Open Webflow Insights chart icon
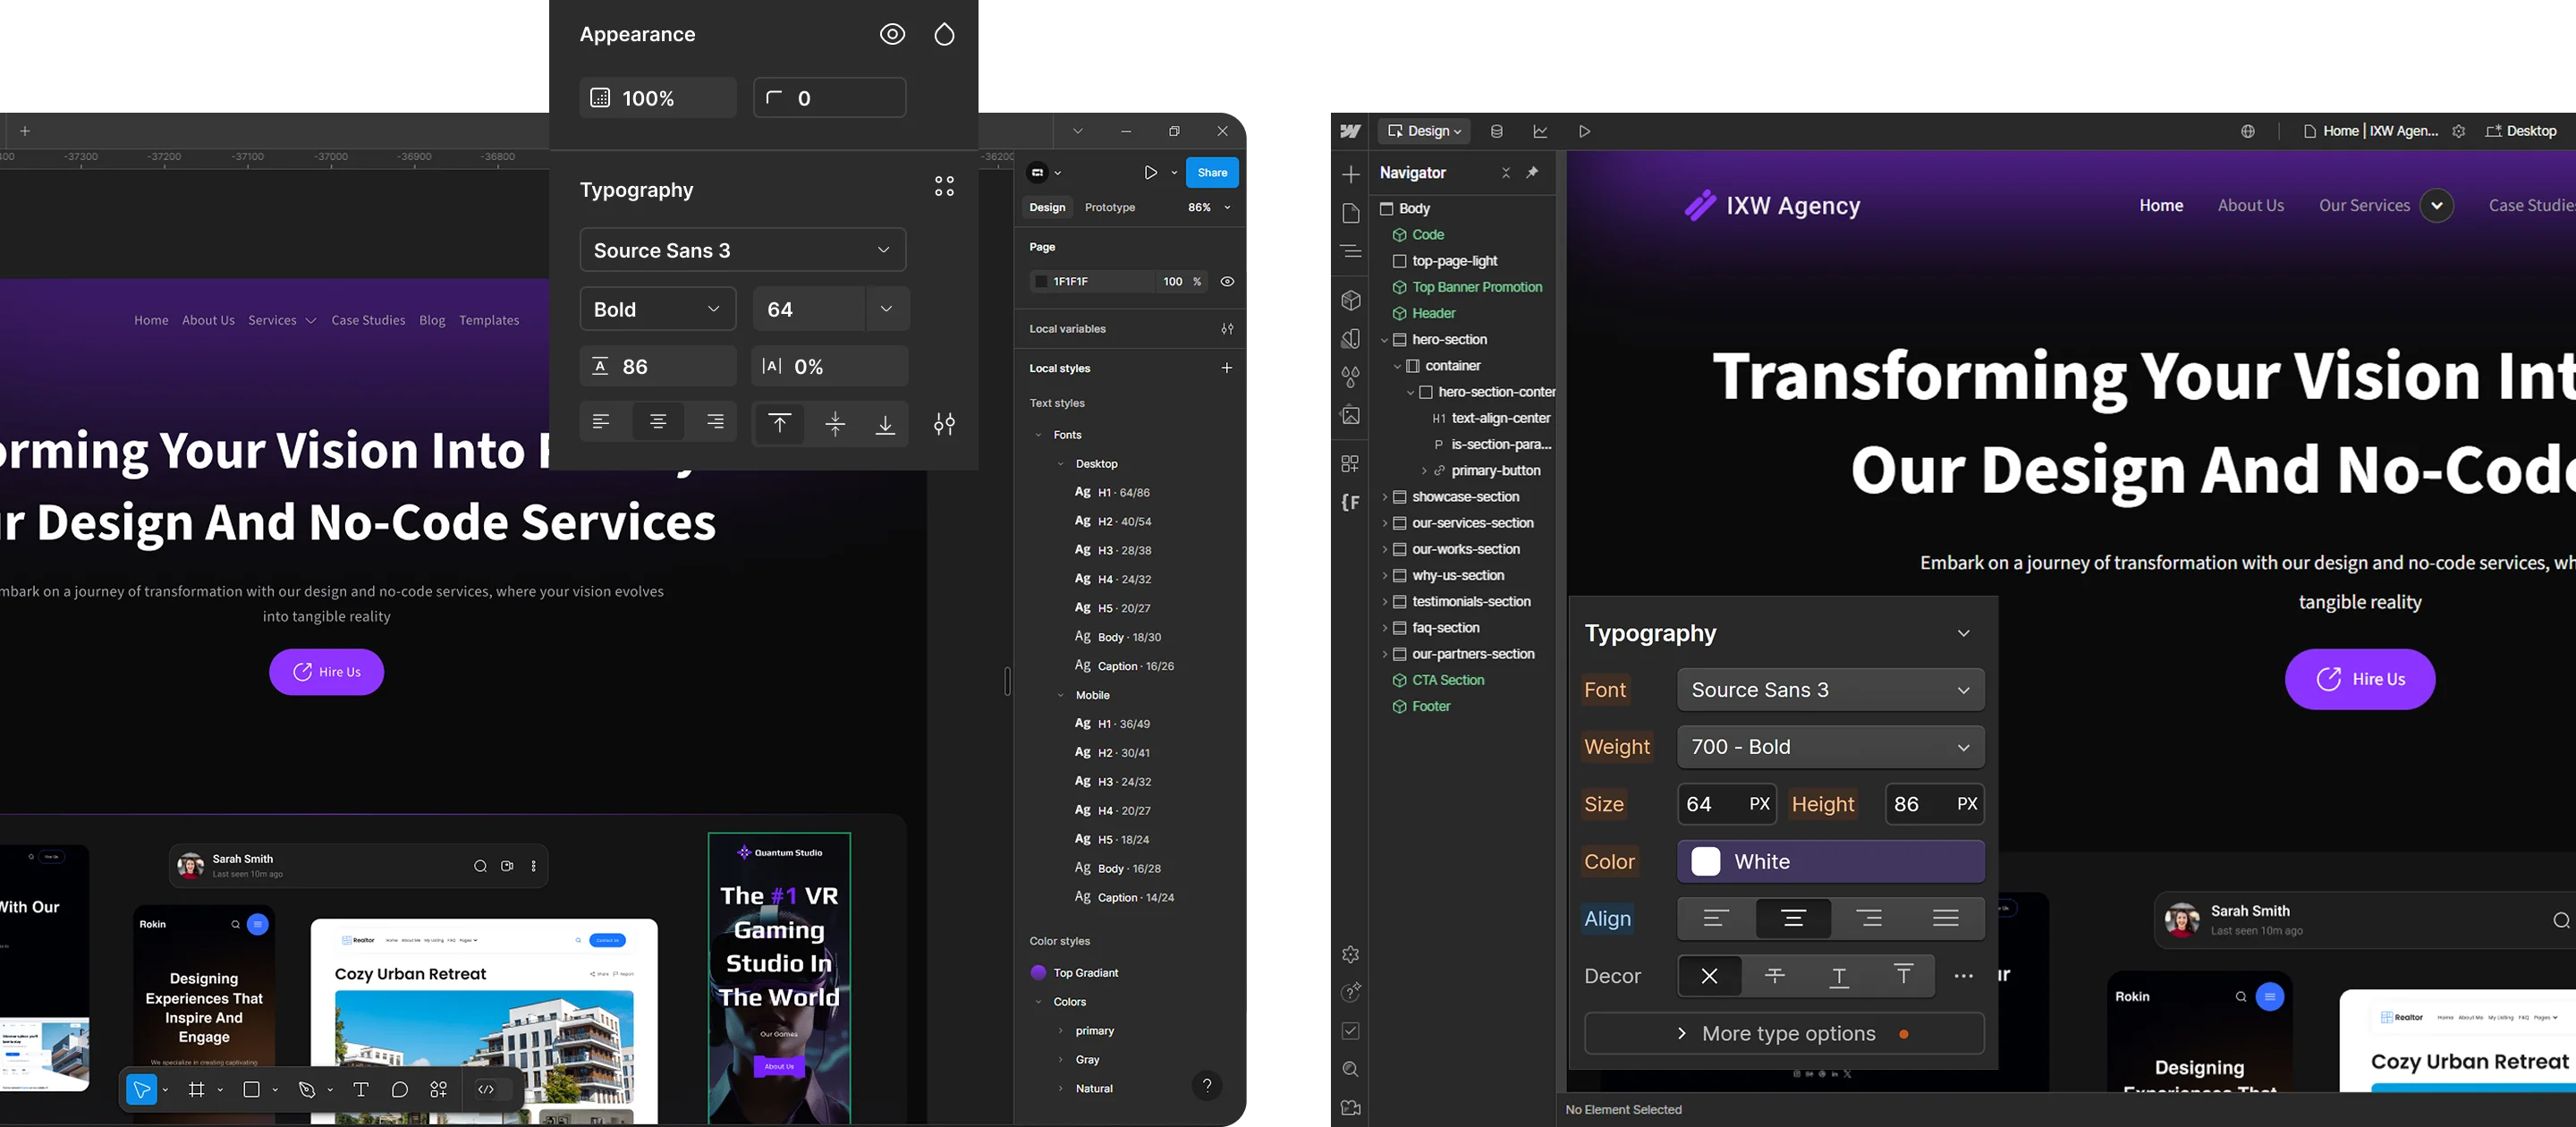Image resolution: width=2576 pixels, height=1127 pixels. 1540,131
